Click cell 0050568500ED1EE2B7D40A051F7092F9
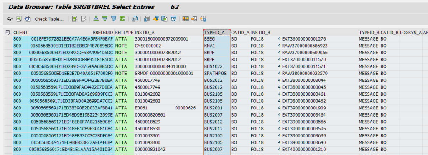This screenshot has height=155, width=428. coord(71,74)
